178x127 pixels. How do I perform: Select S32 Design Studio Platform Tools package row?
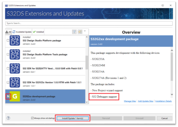45,54
